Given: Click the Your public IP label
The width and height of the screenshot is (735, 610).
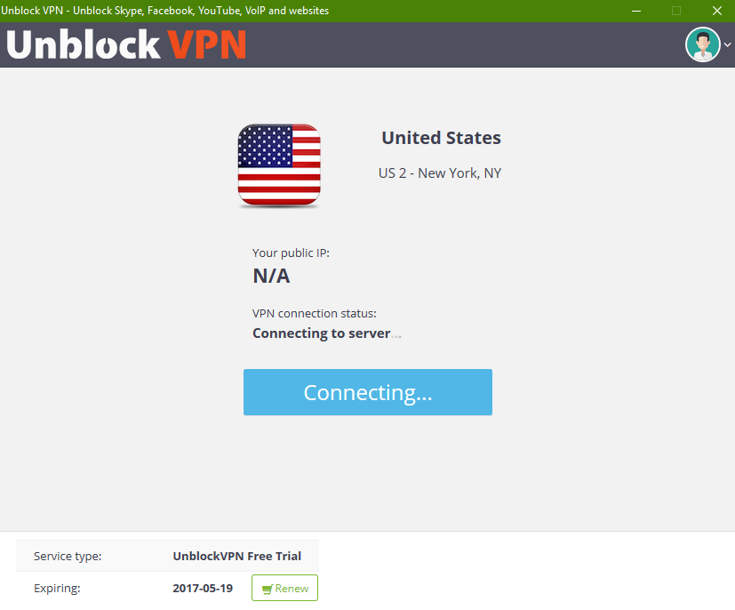Looking at the screenshot, I should tap(291, 253).
